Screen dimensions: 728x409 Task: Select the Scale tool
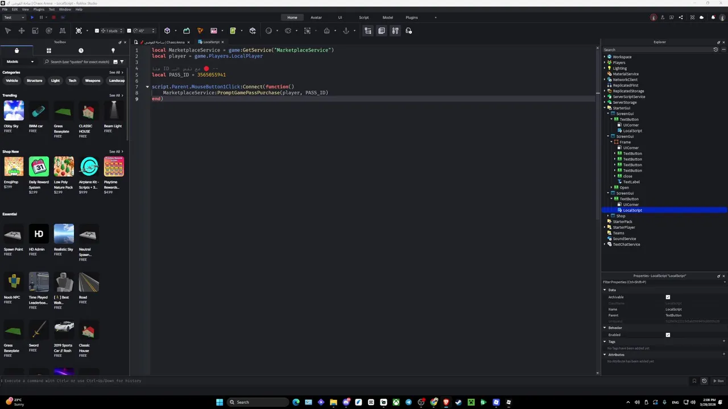click(35, 31)
